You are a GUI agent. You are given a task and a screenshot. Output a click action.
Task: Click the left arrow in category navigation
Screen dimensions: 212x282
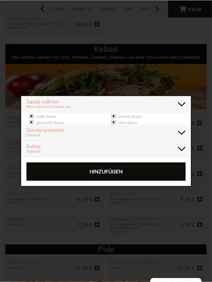(43, 9)
